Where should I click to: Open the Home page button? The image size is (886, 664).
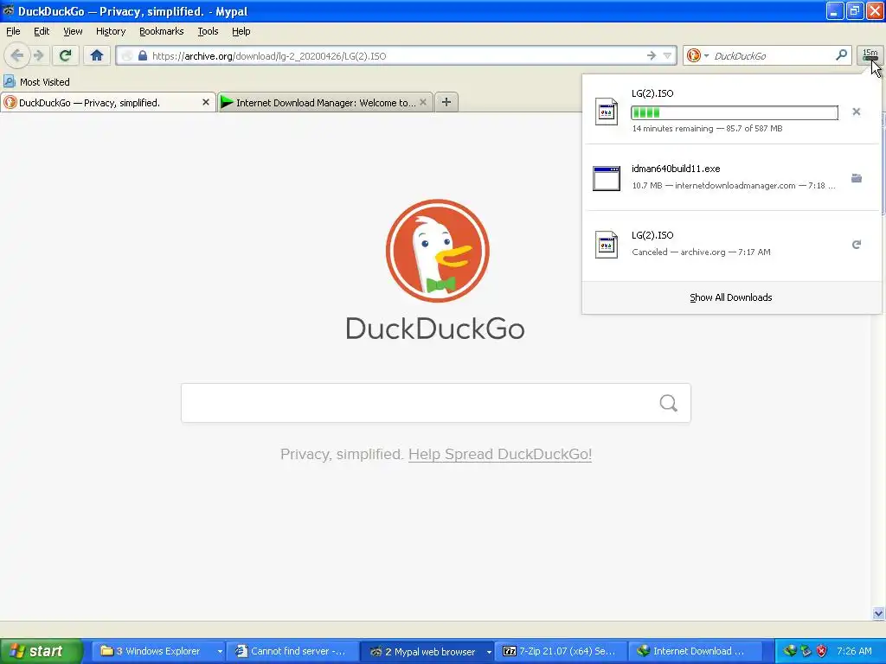point(97,55)
